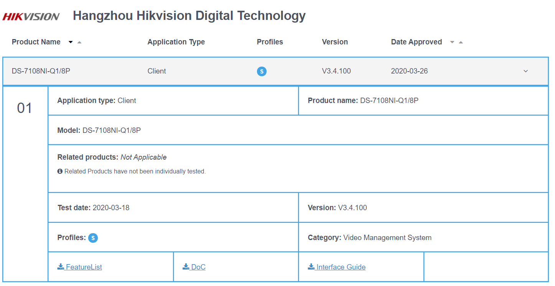Download the FeatureList document
The image size is (555, 286).
(80, 267)
